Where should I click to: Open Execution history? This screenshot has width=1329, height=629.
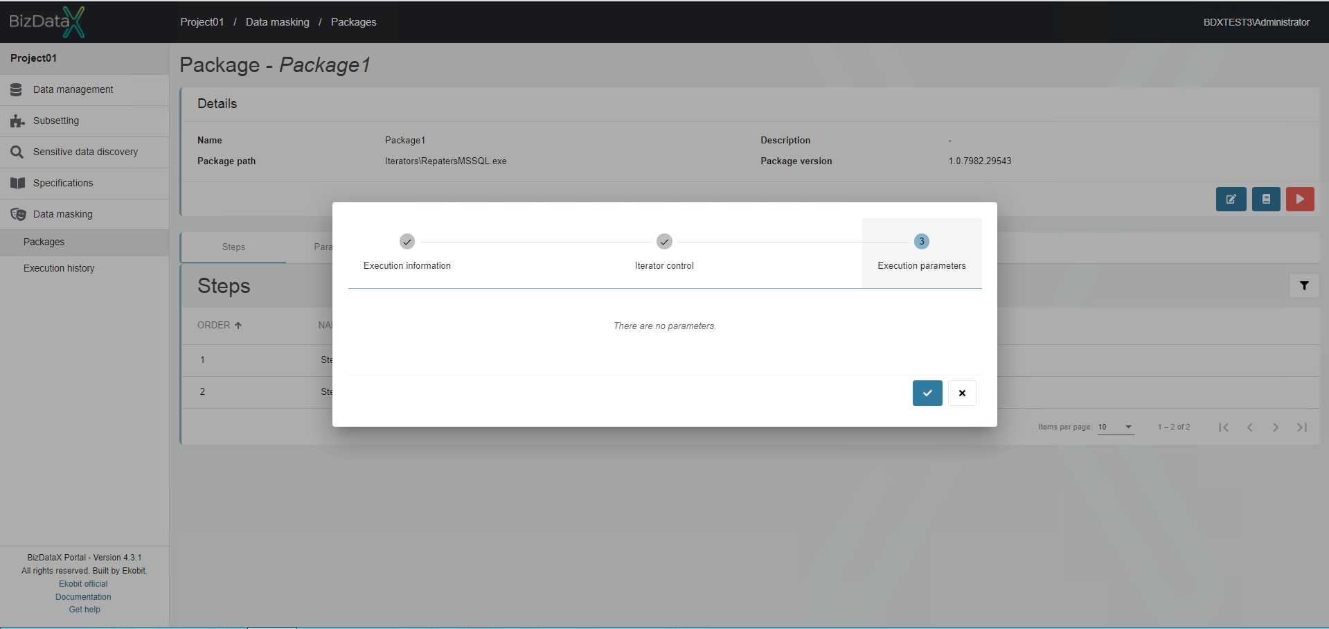click(84, 269)
